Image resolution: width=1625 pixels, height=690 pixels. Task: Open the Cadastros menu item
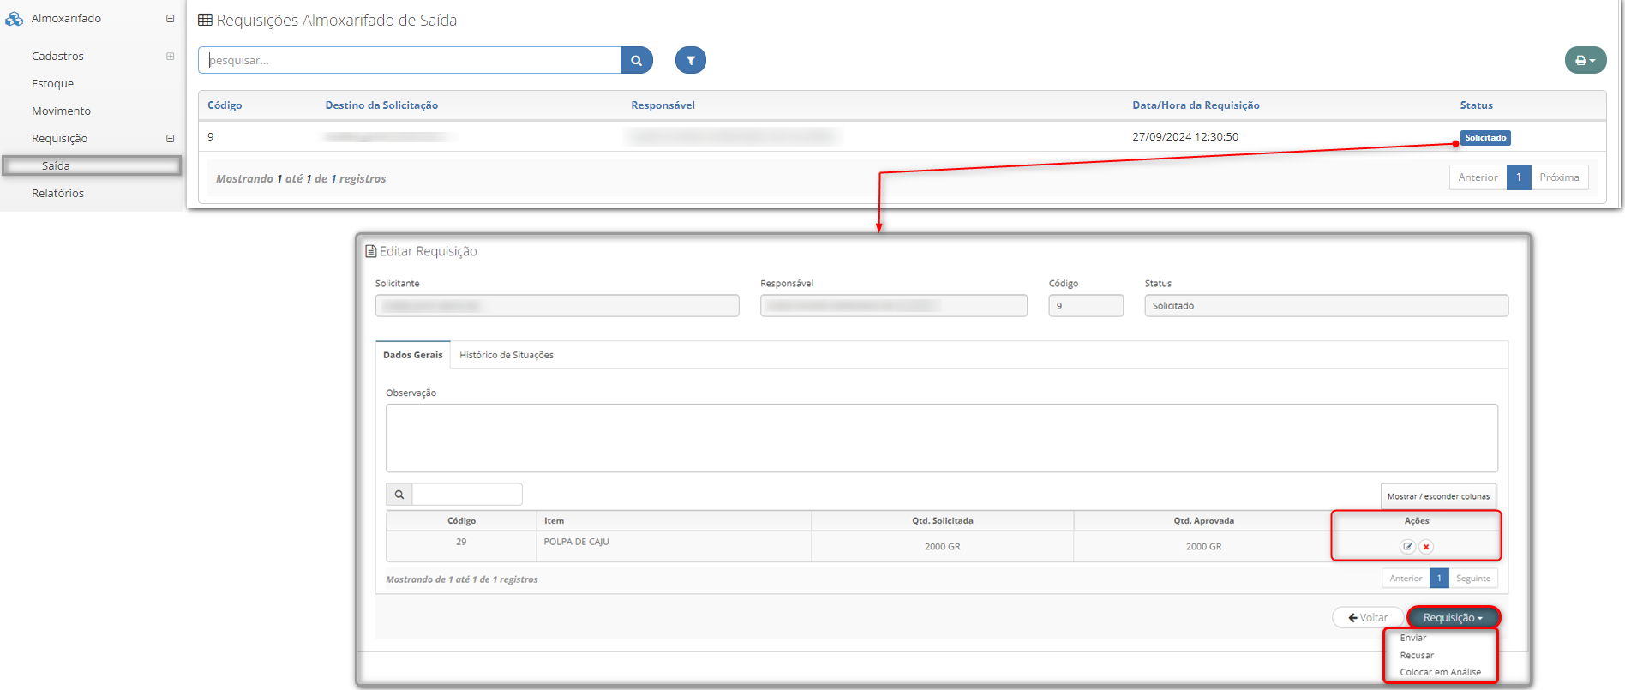click(x=57, y=56)
